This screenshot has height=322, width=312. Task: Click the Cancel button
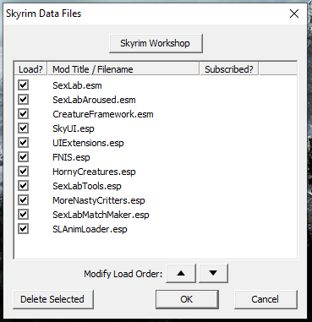[x=265, y=299]
